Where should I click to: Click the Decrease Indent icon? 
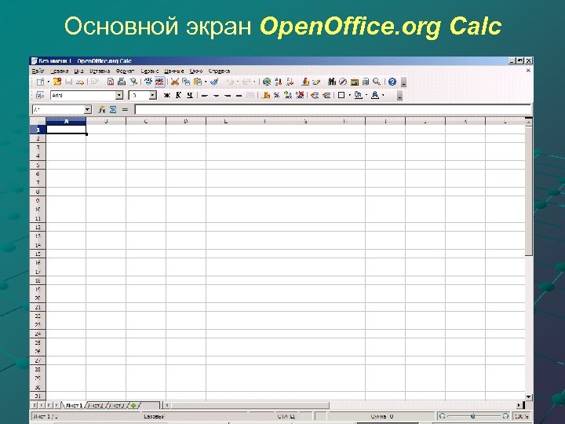click(x=315, y=96)
